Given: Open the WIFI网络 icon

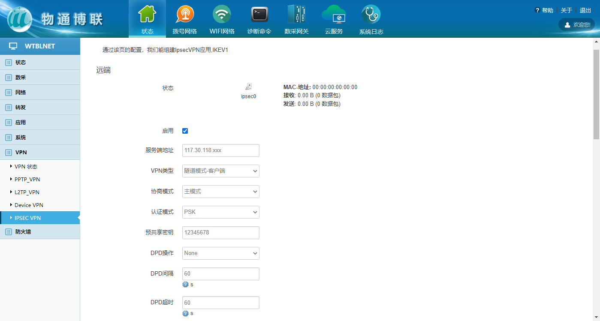Looking at the screenshot, I should pyautogui.click(x=222, y=15).
